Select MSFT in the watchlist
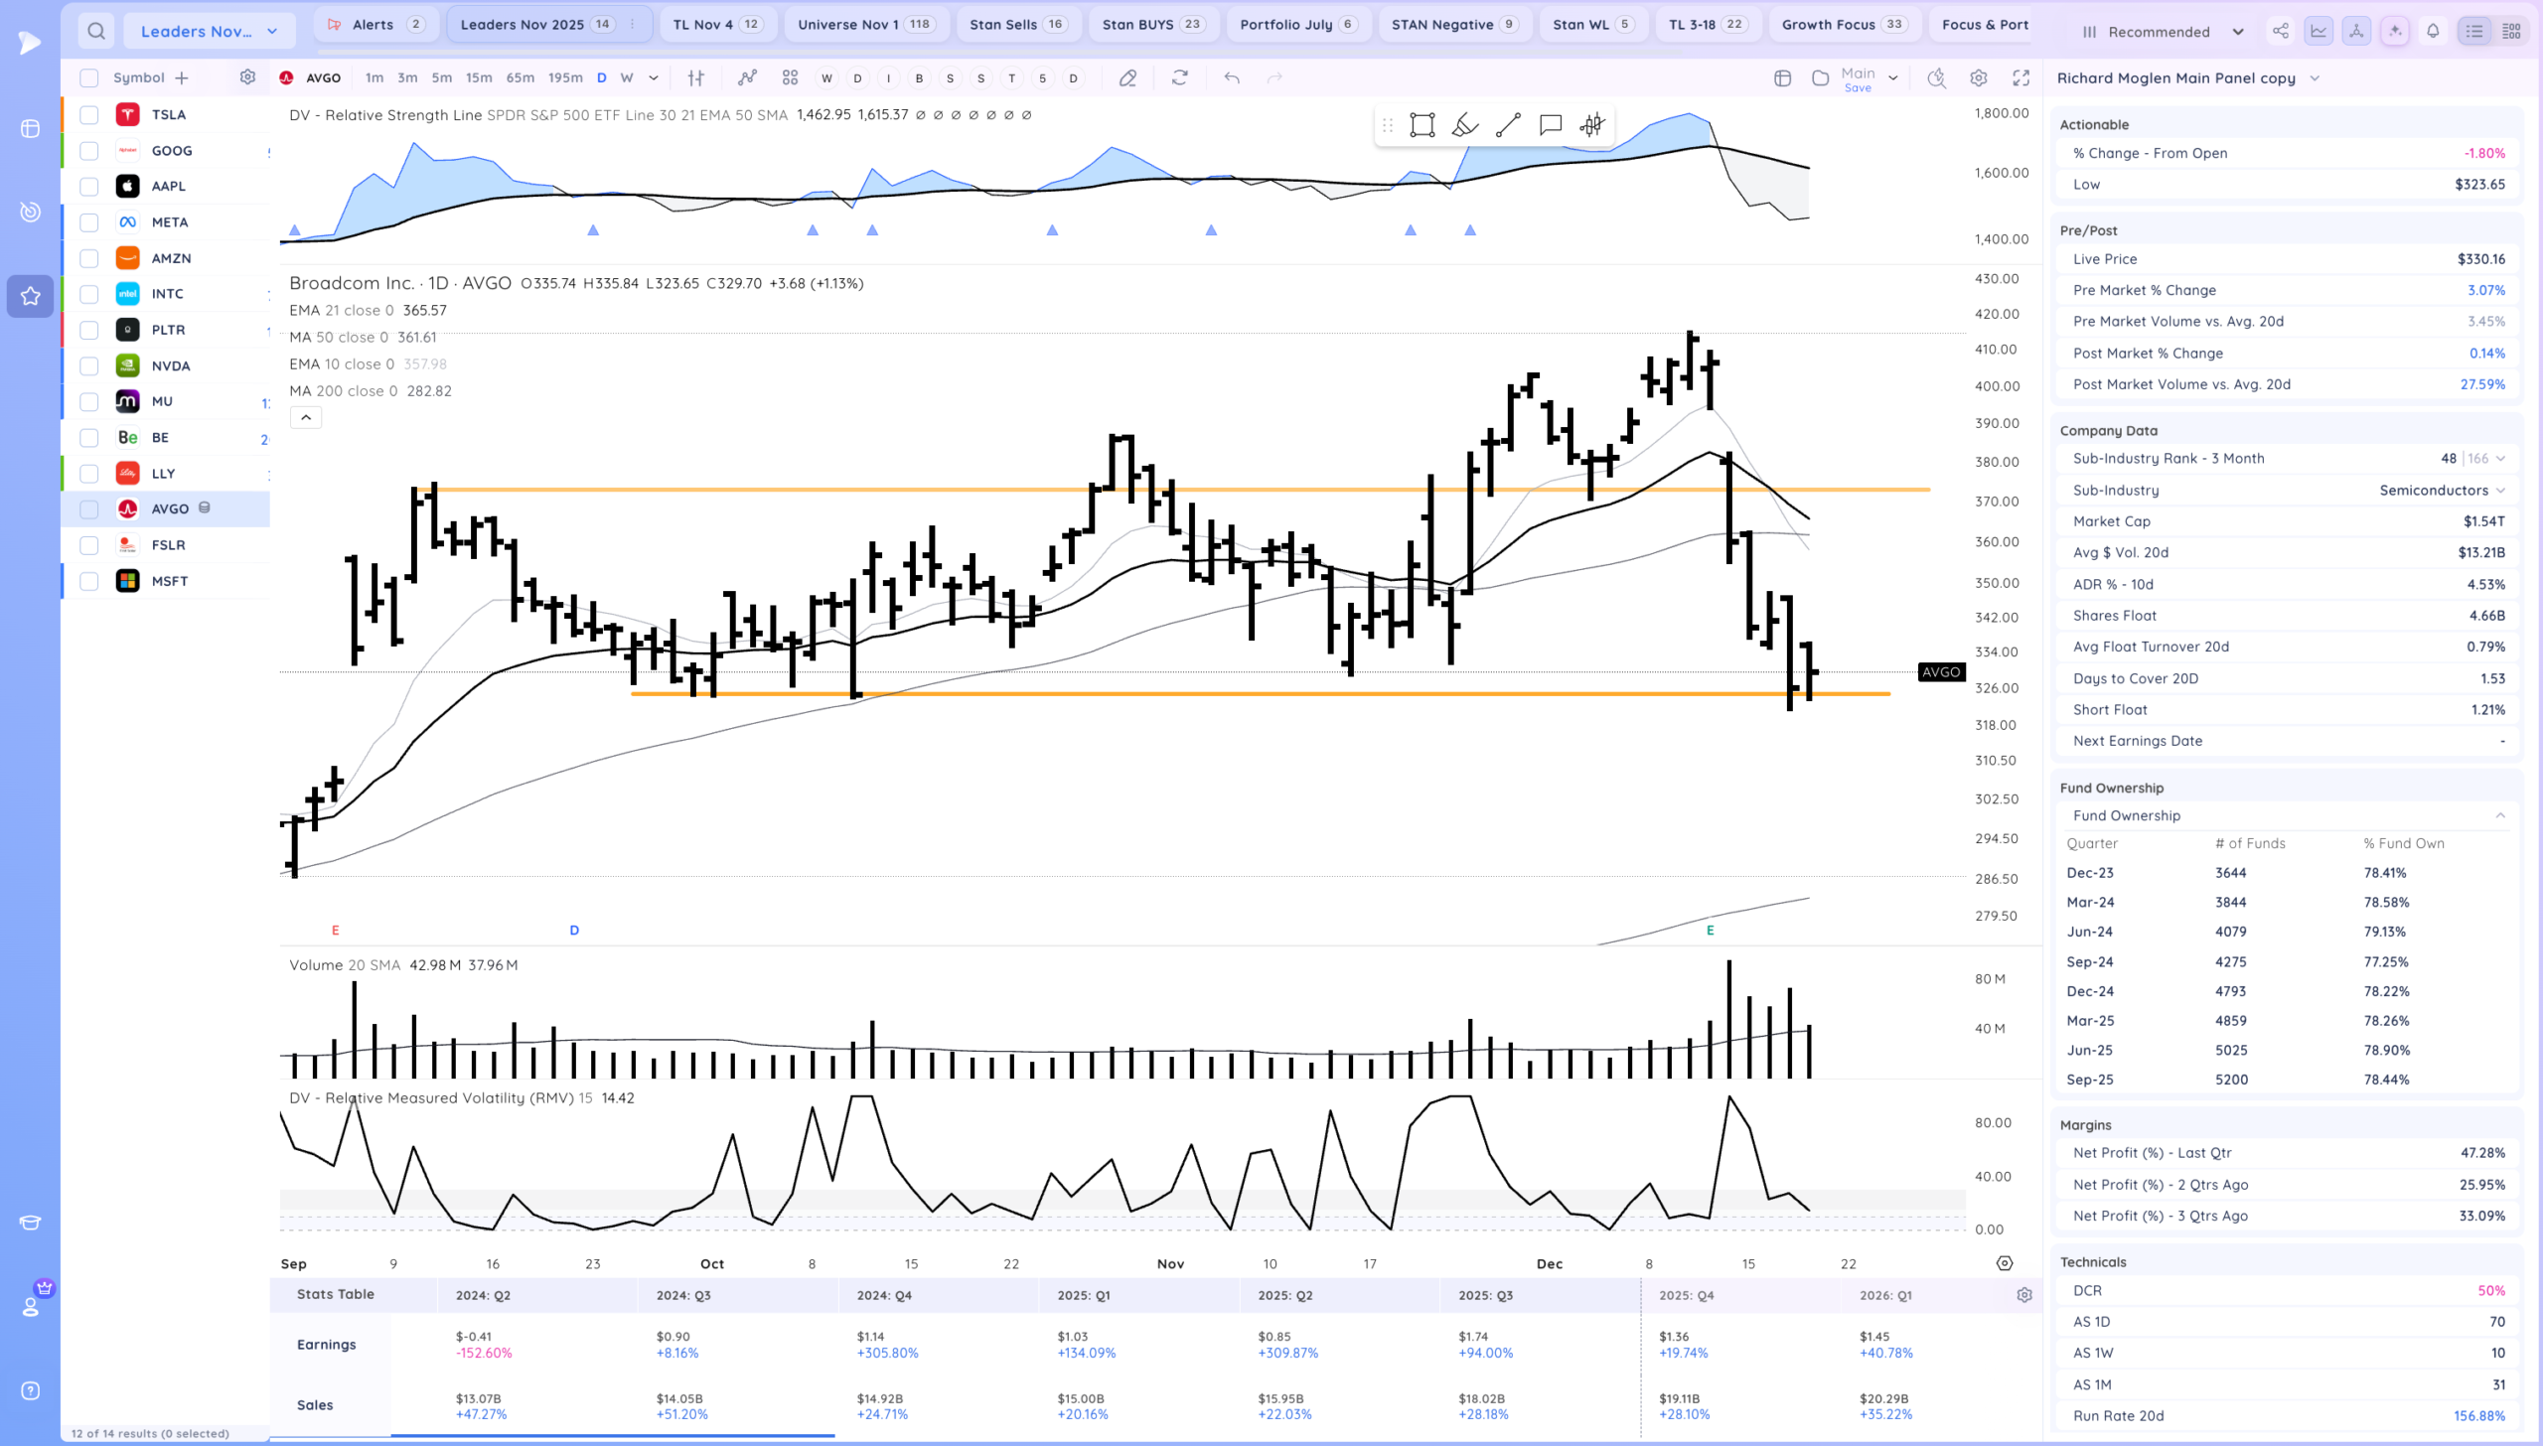This screenshot has height=1446, width=2543. [x=170, y=581]
